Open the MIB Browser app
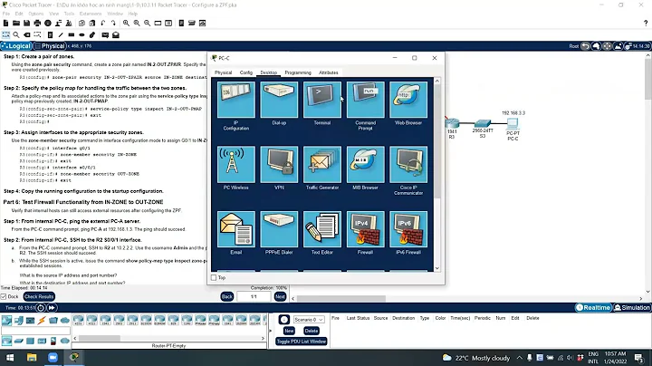The image size is (652, 366). (x=366, y=164)
